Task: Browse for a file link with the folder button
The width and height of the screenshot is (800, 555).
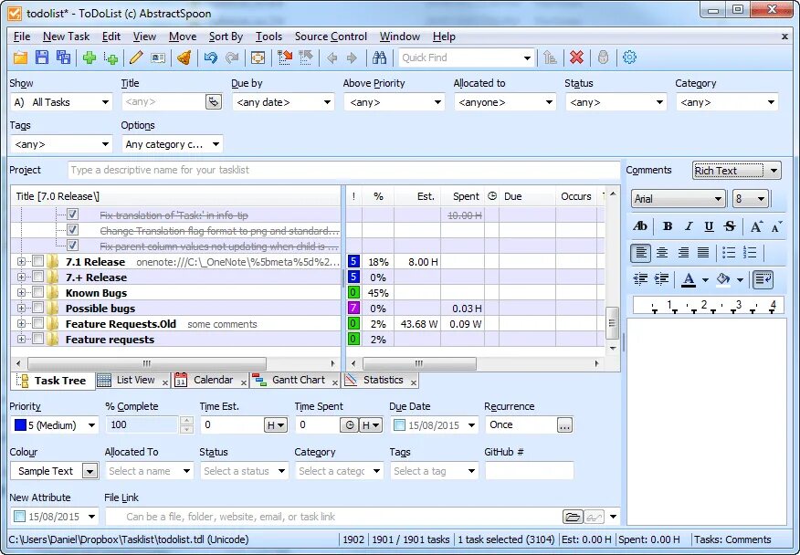Action: pos(573,517)
